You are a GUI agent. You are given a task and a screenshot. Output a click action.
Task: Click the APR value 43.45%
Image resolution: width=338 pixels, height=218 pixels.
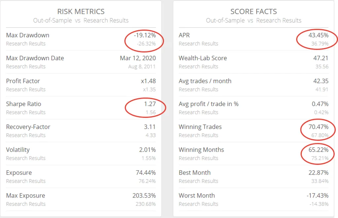point(317,35)
